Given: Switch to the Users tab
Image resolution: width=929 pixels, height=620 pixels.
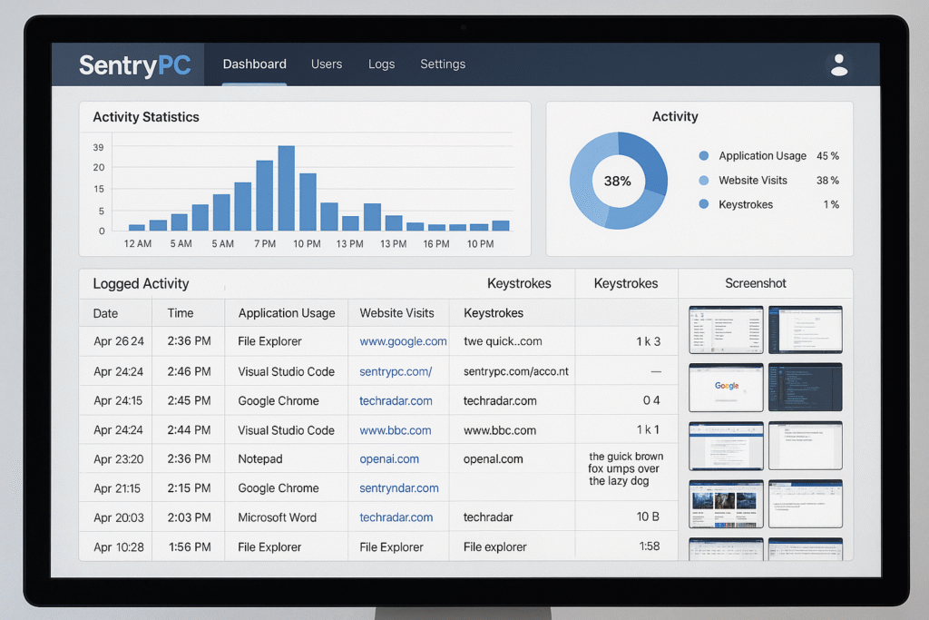Looking at the screenshot, I should pos(327,64).
